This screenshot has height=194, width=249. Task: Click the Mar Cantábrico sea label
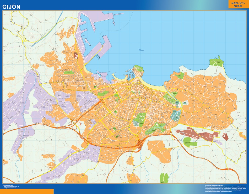pyautogui.click(x=142, y=50)
